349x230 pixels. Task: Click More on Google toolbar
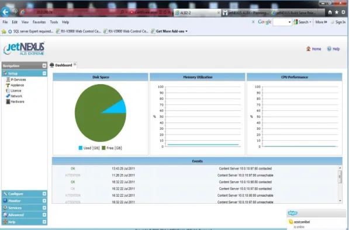(321, 22)
